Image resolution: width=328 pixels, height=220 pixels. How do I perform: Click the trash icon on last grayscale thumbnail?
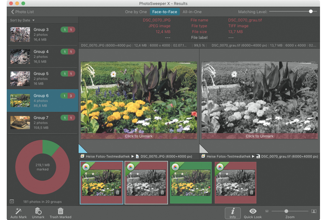tap(251, 192)
